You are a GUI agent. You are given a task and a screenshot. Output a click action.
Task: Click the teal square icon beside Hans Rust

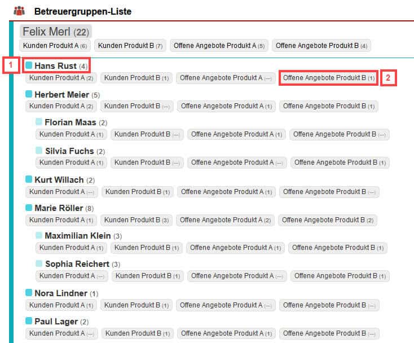(29, 66)
